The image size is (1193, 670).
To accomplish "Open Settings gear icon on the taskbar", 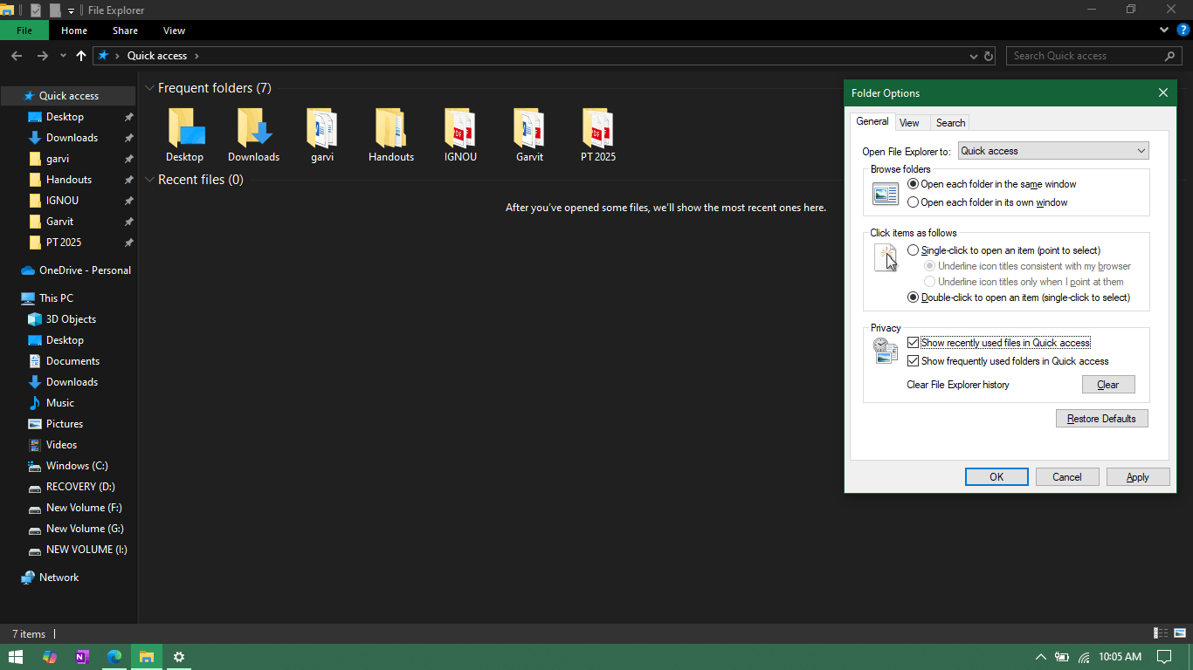I will pos(179,657).
